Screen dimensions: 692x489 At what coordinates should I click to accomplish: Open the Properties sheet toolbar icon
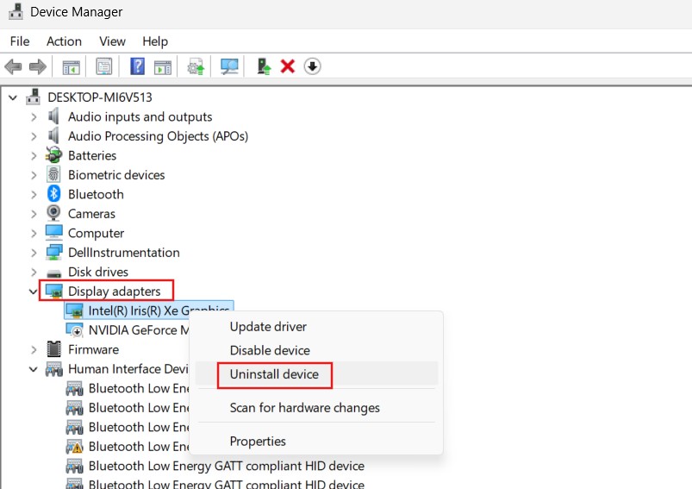tap(104, 67)
